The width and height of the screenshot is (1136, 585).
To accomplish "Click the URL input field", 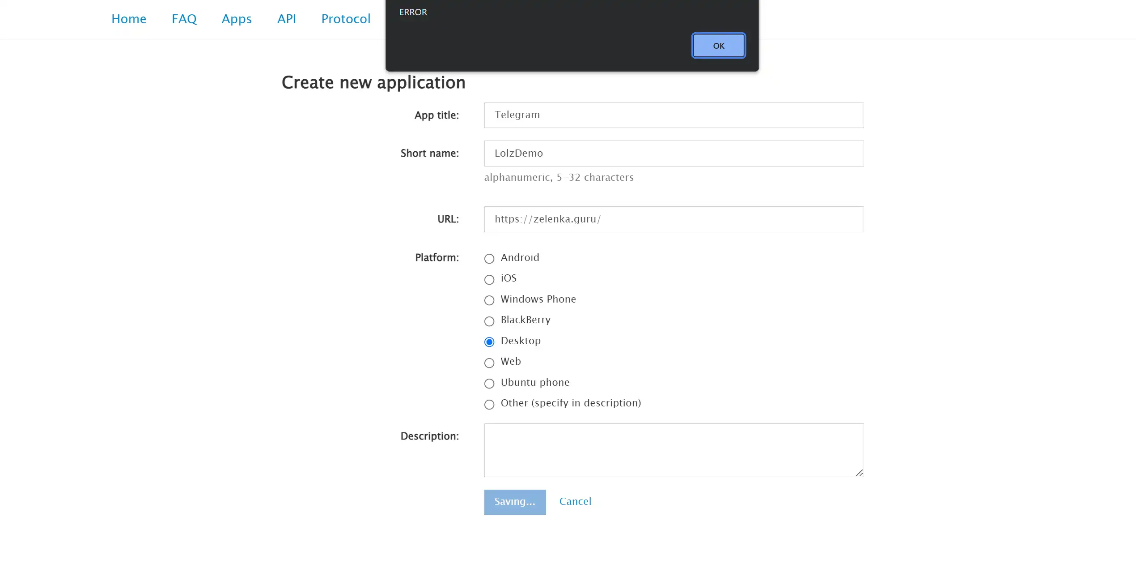I will point(674,219).
